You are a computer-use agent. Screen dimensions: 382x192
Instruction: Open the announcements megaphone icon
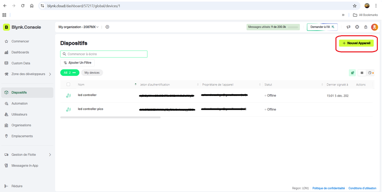(348, 27)
